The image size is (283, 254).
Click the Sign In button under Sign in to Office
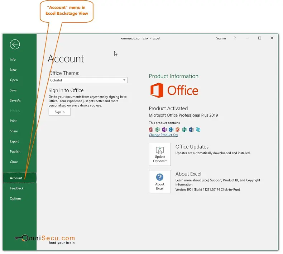tap(59, 112)
